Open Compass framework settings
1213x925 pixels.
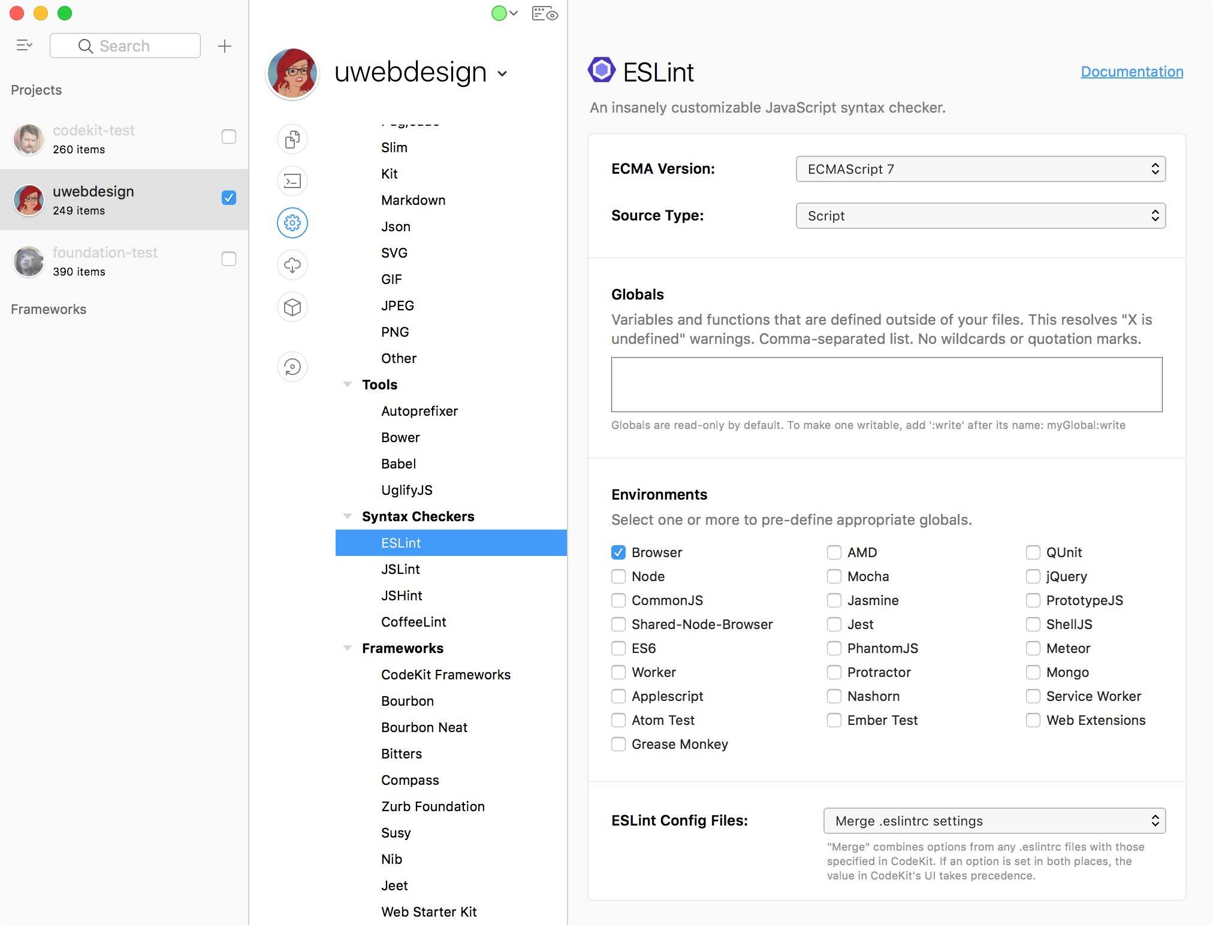pos(410,780)
